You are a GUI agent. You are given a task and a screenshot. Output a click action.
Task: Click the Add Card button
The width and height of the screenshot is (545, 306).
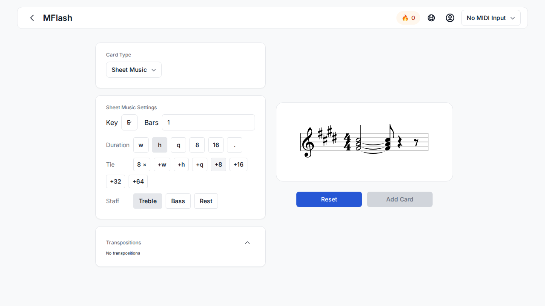tap(400, 199)
